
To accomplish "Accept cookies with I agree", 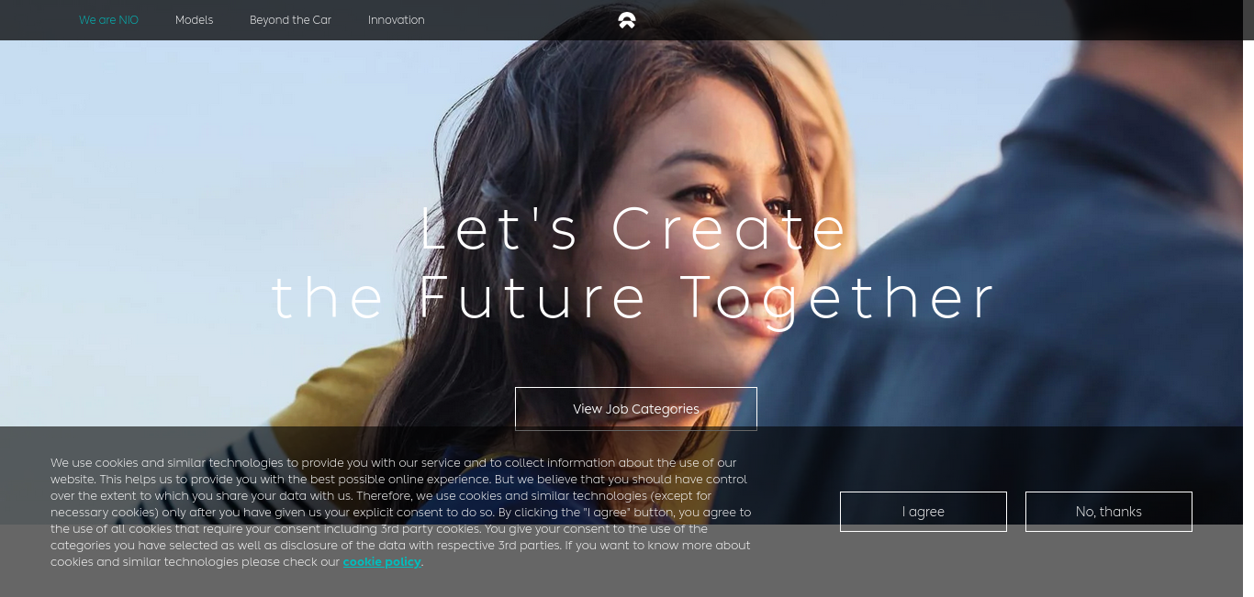I will [x=924, y=512].
